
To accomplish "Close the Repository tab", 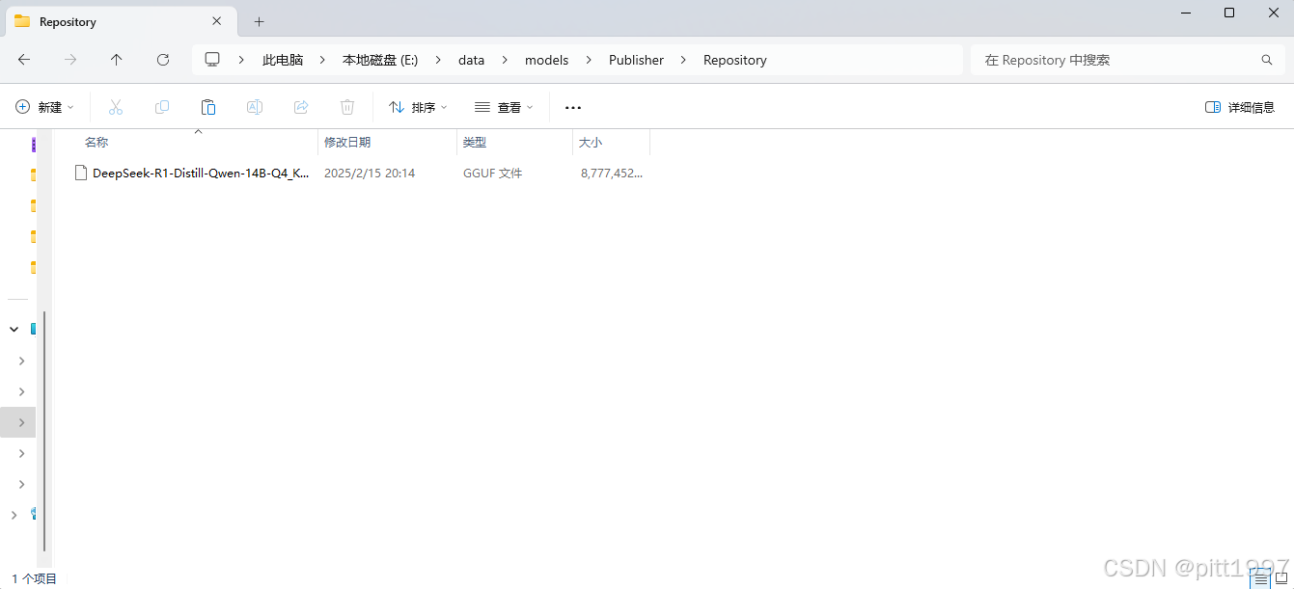I will pyautogui.click(x=217, y=21).
